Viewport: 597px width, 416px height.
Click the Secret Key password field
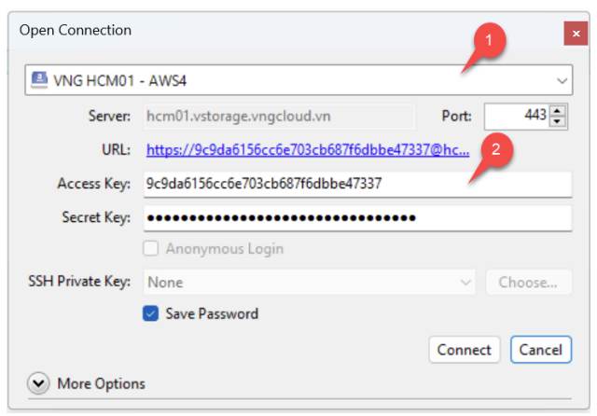[357, 218]
